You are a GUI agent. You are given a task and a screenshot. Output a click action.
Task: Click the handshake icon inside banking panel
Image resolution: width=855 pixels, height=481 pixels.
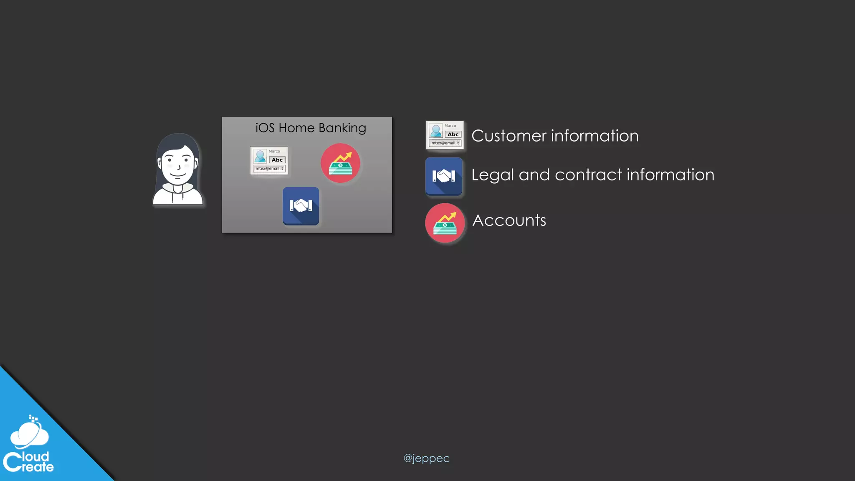click(x=301, y=206)
